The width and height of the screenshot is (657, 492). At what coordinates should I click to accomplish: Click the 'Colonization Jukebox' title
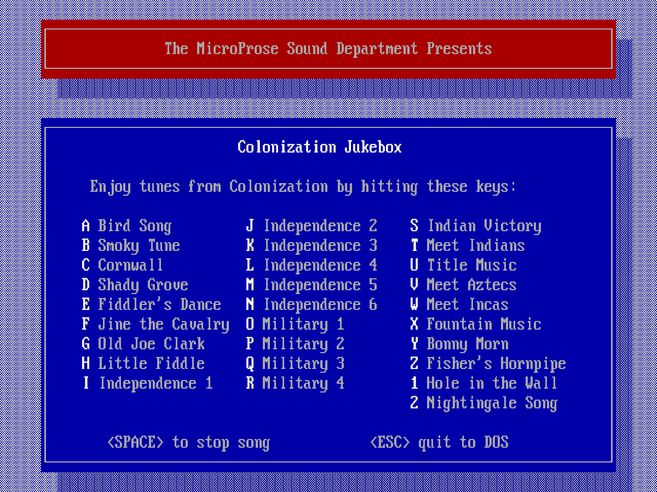click(x=320, y=147)
